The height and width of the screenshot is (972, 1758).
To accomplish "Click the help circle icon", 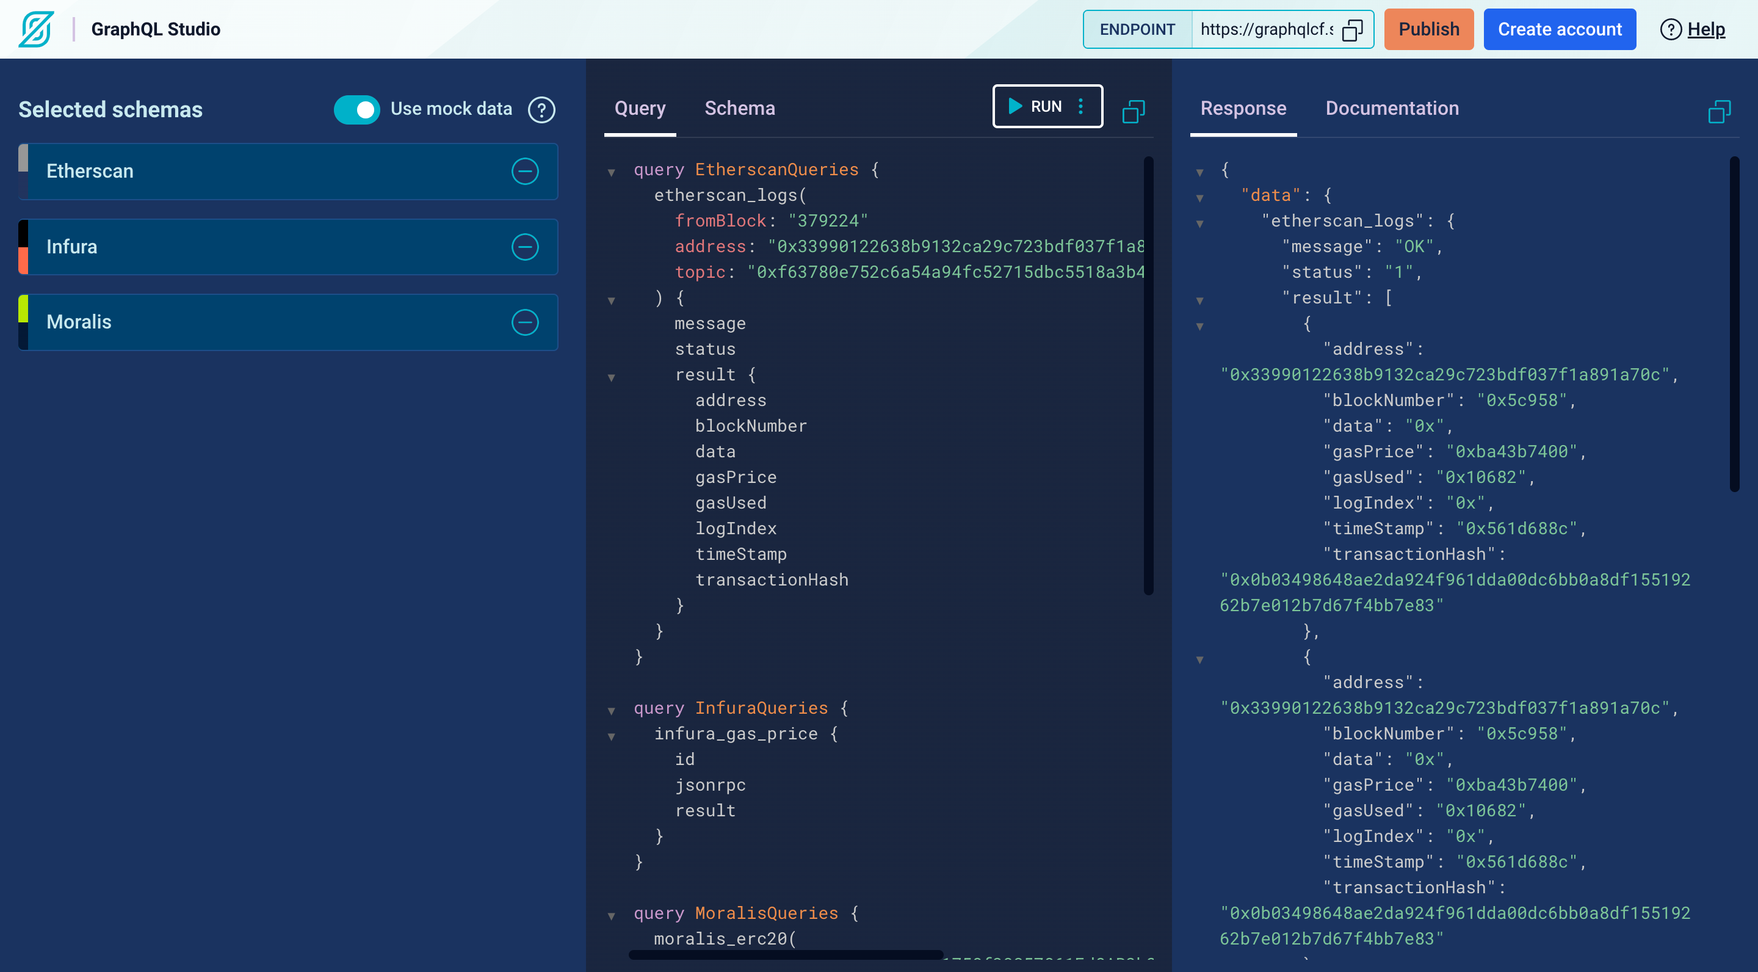I will [x=1669, y=29].
